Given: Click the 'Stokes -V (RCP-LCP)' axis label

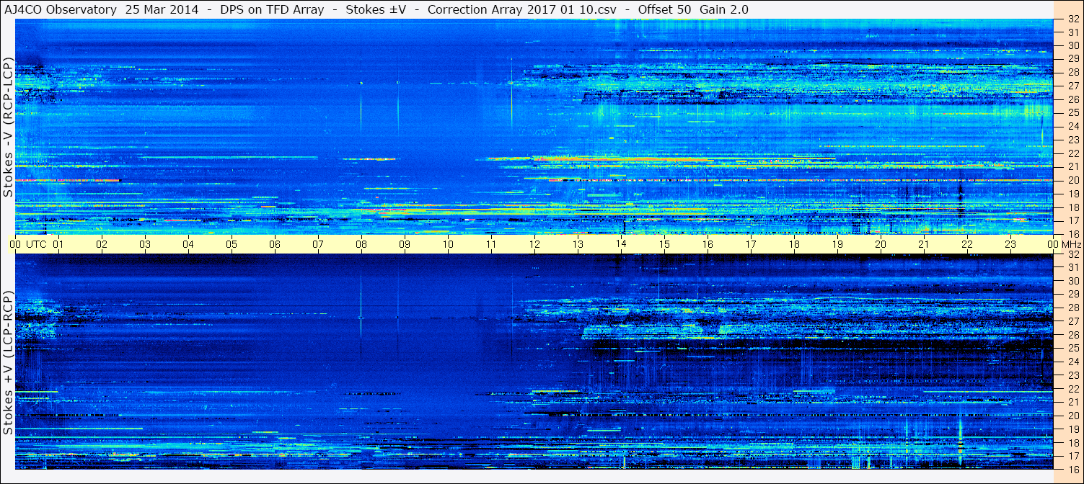Looking at the screenshot, I should [8, 127].
